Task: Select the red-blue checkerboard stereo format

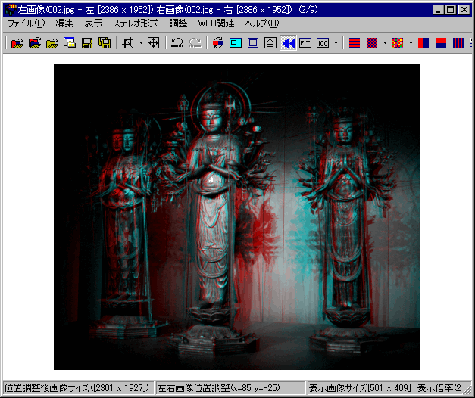Action: pyautogui.click(x=372, y=43)
